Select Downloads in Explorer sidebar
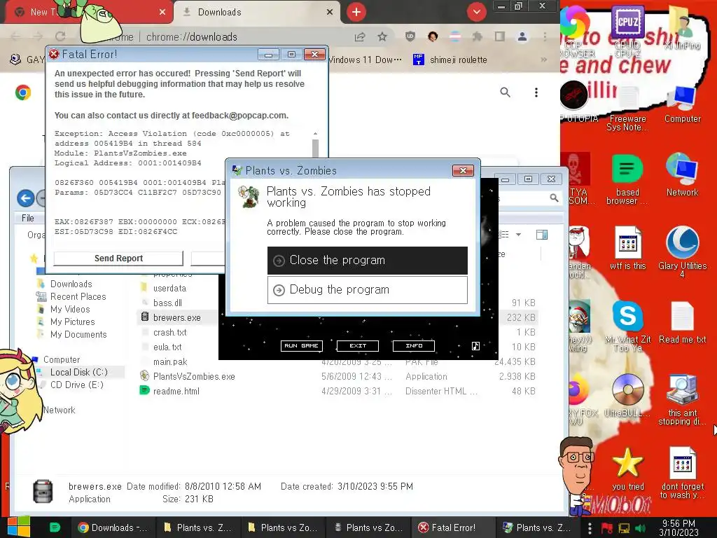Screen dimensions: 717x538 point(71,284)
